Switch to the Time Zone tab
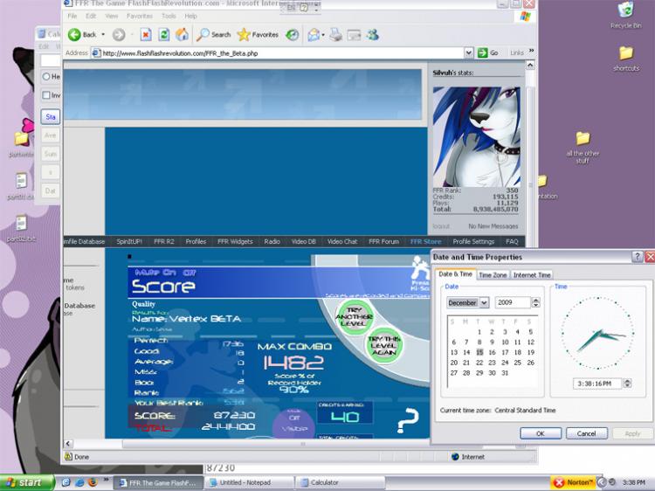The image size is (655, 491). click(492, 275)
